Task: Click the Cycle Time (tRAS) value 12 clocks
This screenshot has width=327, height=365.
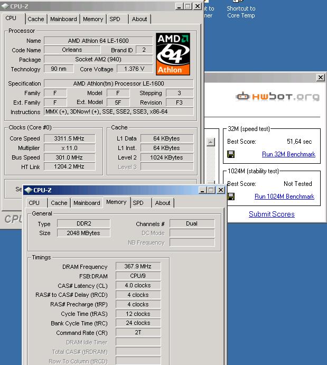Action: tap(138, 314)
